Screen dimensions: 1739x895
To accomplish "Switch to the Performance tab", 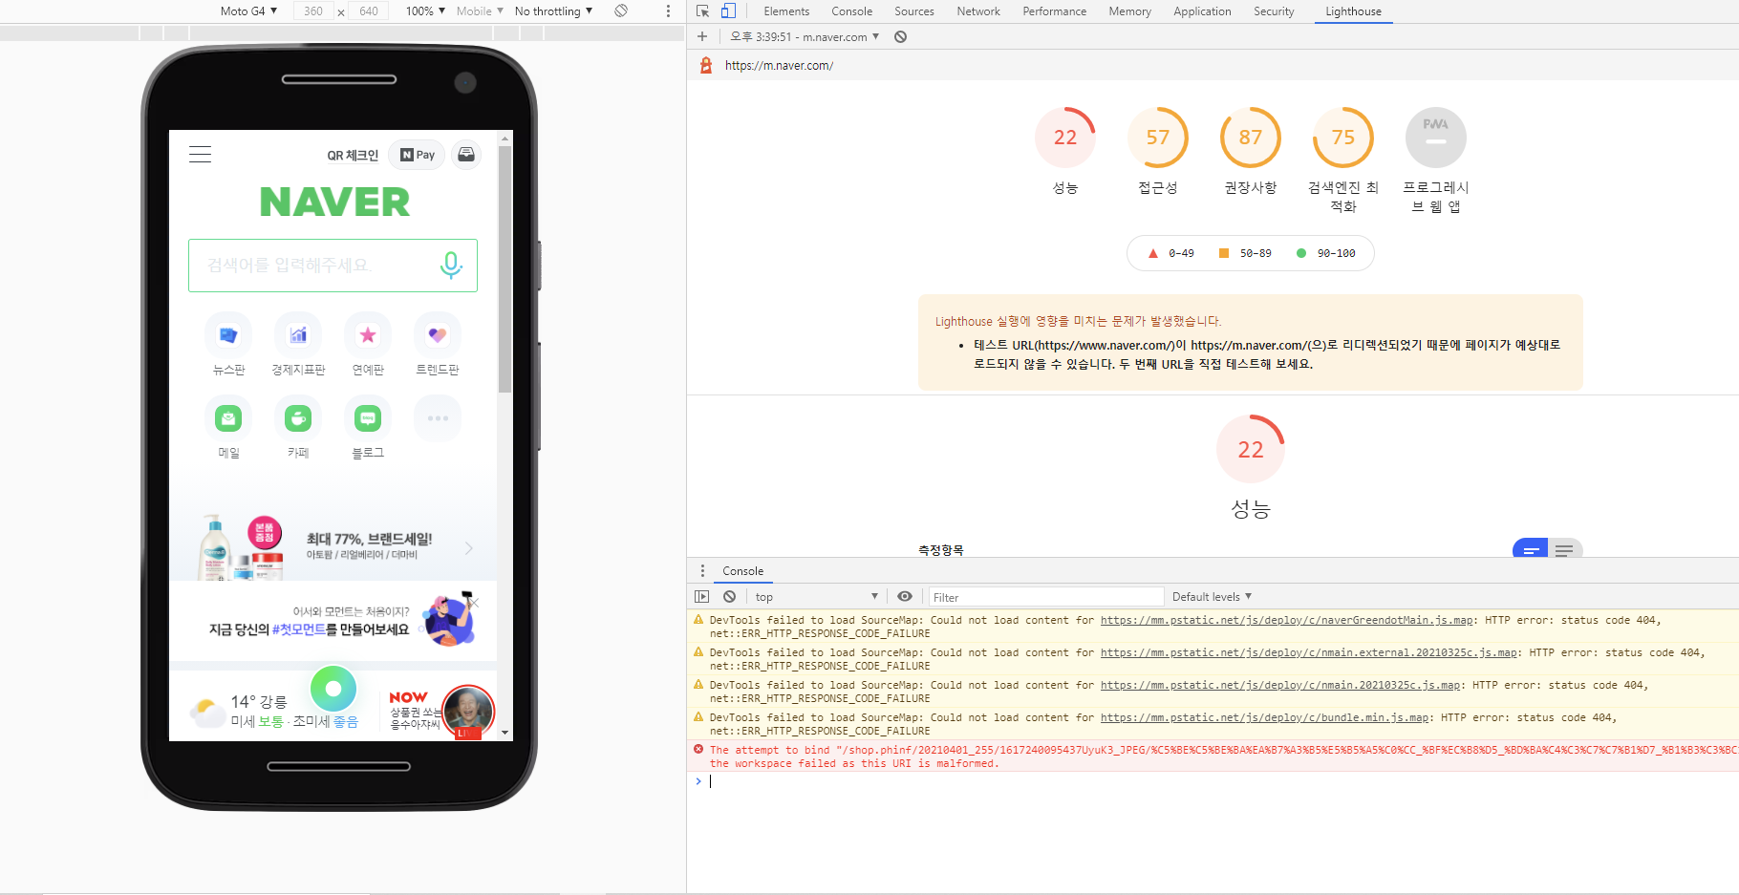I will [1055, 11].
